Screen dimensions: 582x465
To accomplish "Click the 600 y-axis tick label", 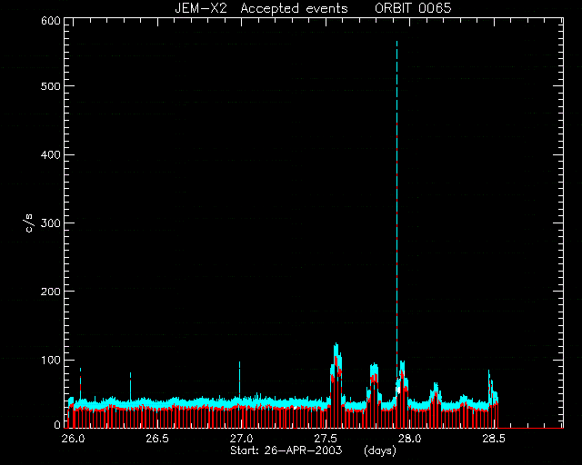I will tap(51, 21).
